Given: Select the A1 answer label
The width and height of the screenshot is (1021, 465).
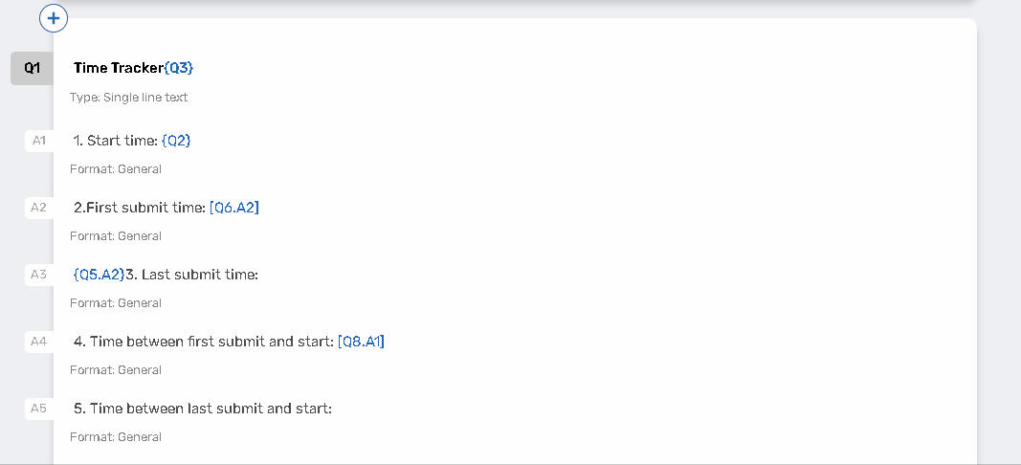Looking at the screenshot, I should [x=39, y=141].
